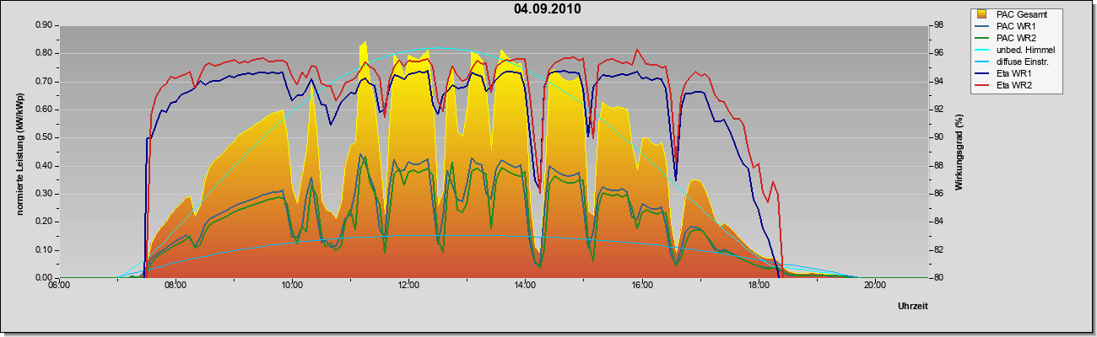The width and height of the screenshot is (1097, 337).
Task: Click the 20:00 time axis label
Action: coord(874,285)
